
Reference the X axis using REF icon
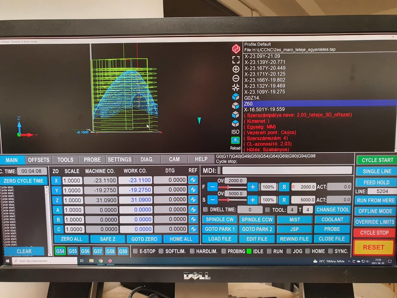(193, 180)
